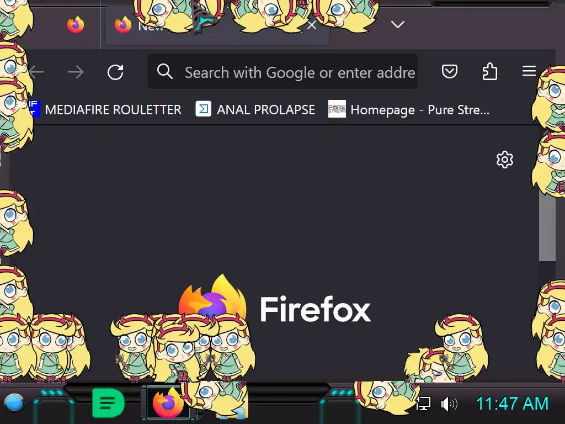Open the Start orb button

pyautogui.click(x=14, y=402)
